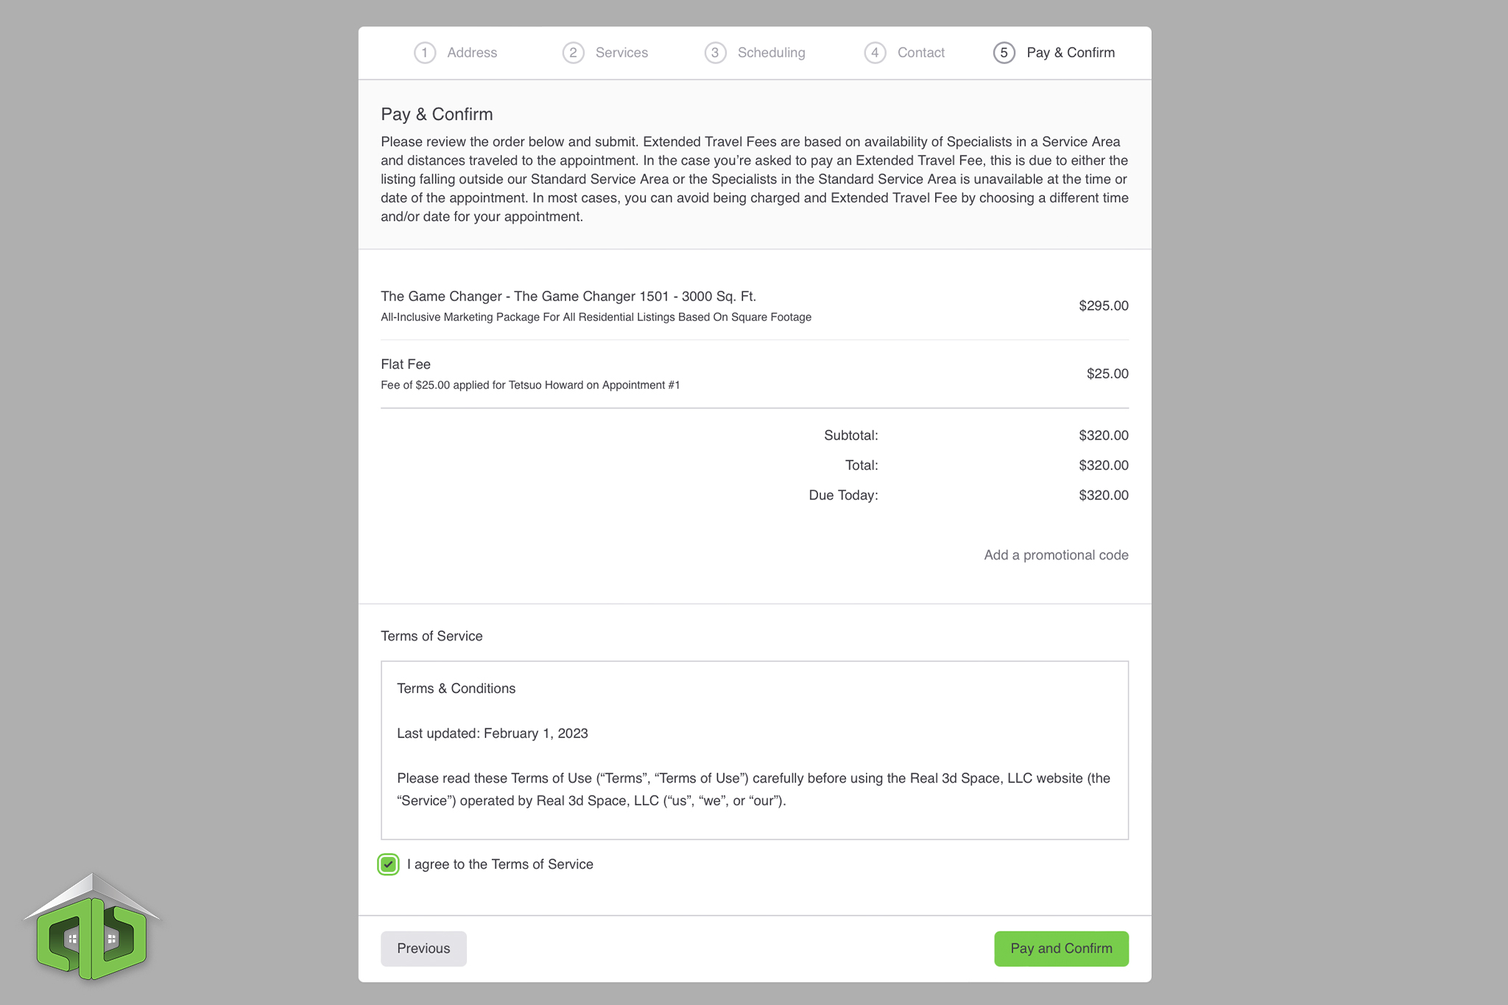Click the Flat Fee line item
The width and height of the screenshot is (1508, 1005).
pos(755,374)
